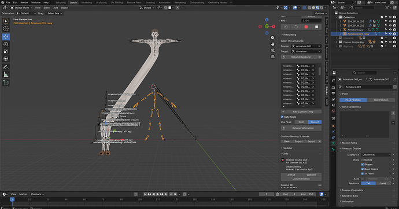This screenshot has height=209, width=399.
Task: Jump to timeline end button
Action: [166, 194]
